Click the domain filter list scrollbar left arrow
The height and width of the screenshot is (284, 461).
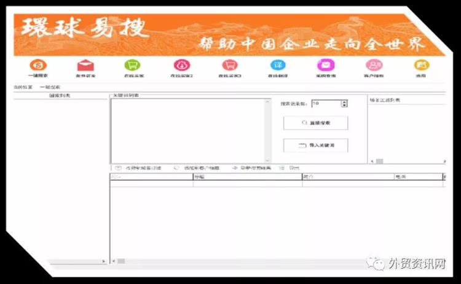[x=372, y=161]
